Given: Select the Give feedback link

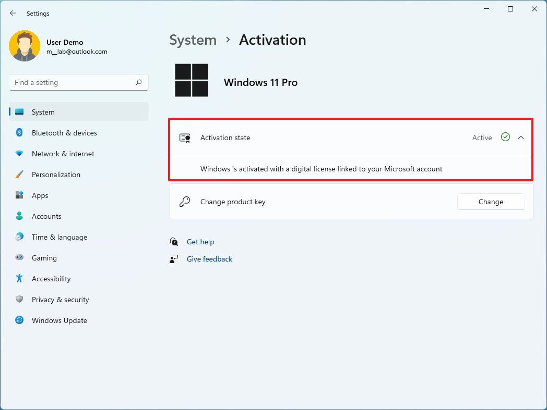Looking at the screenshot, I should (x=209, y=259).
